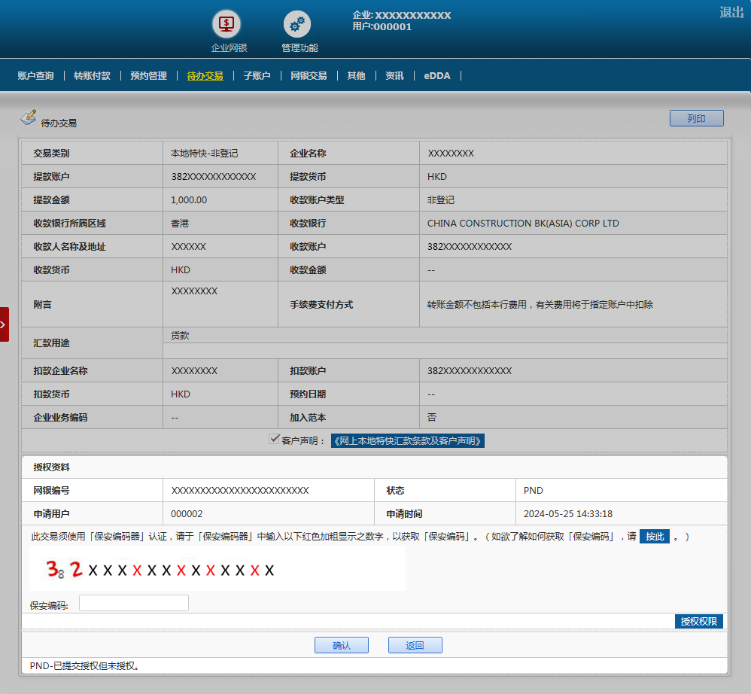Open the 网银交易 menu
This screenshot has width=751, height=694.
click(309, 76)
